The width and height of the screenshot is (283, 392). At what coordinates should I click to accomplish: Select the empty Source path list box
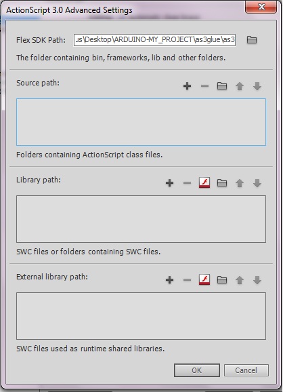pyautogui.click(x=141, y=122)
